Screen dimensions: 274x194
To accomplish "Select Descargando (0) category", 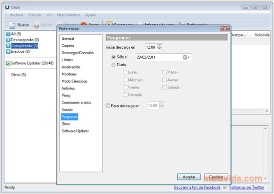I will click(x=25, y=40).
